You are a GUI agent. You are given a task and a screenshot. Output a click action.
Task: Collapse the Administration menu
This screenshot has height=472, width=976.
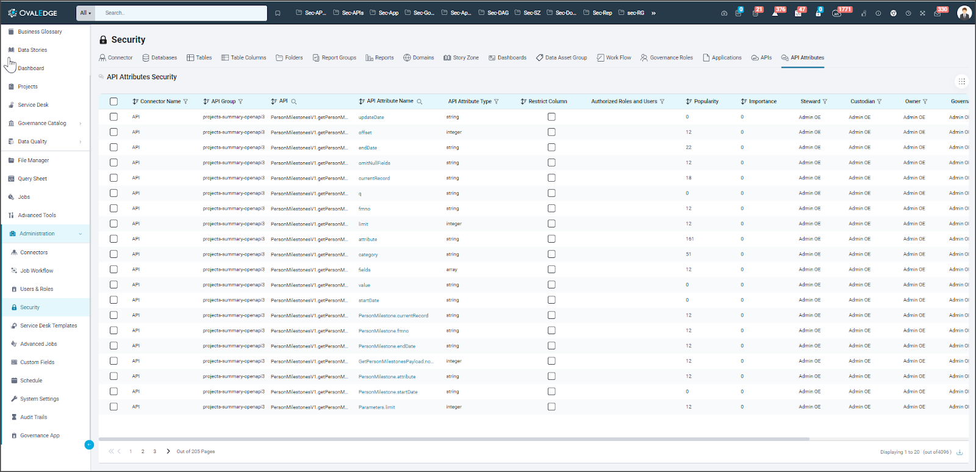(81, 234)
